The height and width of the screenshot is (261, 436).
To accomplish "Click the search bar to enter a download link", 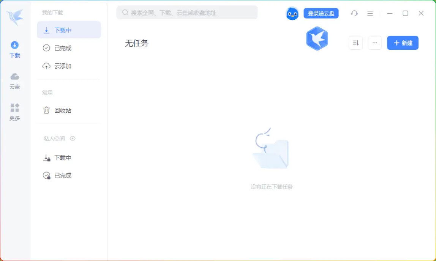I will pos(186,13).
